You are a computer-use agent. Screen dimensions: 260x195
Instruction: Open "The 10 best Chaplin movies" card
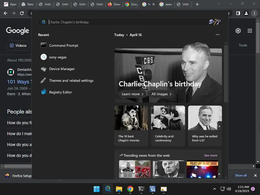[x=131, y=126]
